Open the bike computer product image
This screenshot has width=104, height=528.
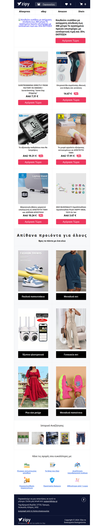33,129
